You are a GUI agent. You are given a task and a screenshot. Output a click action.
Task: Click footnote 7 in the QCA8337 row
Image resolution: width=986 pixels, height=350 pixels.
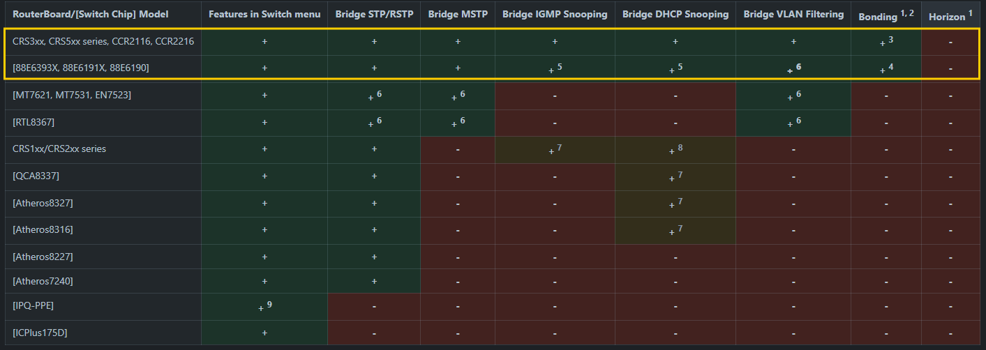[680, 174]
